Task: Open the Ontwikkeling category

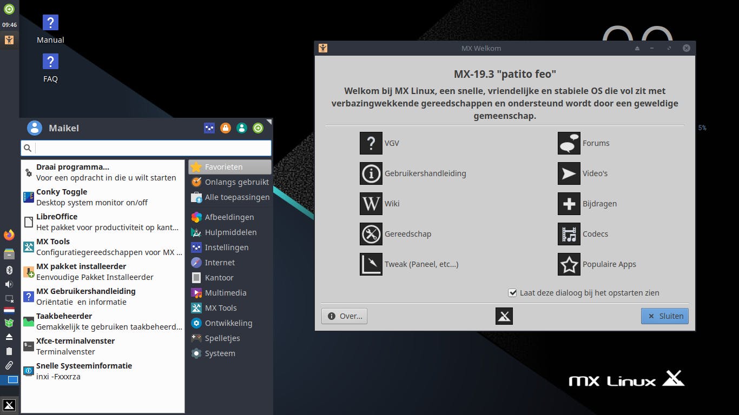Action: (230, 323)
